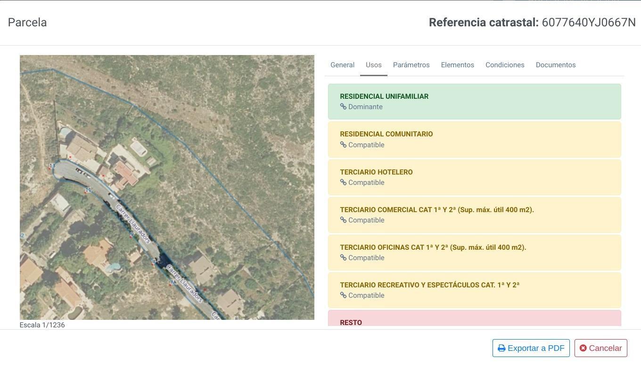This screenshot has height=365, width=641.
Task: Select the RESIDENCIAL UNIFAMILIAR green card
Action: [x=474, y=102]
